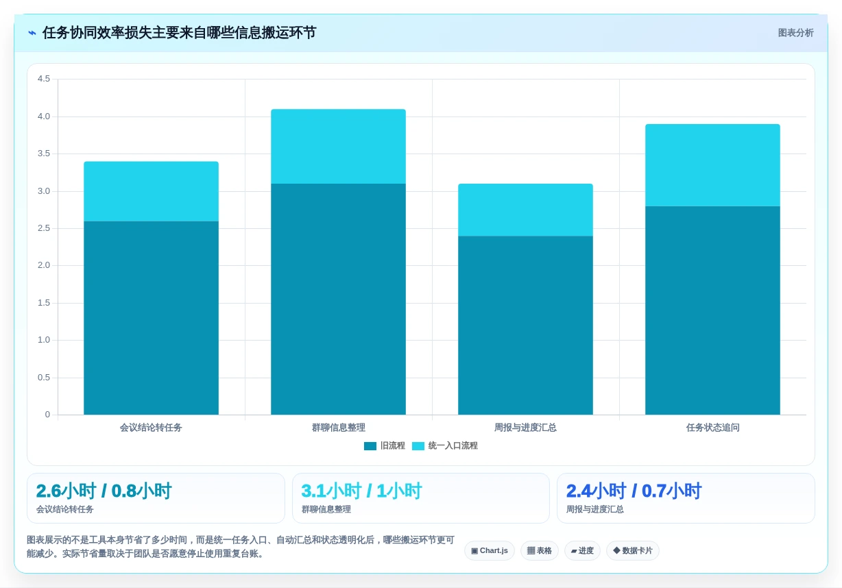Viewport: 842px width, 588px height.
Task: Click the 表格 tag chip
Action: coord(540,551)
